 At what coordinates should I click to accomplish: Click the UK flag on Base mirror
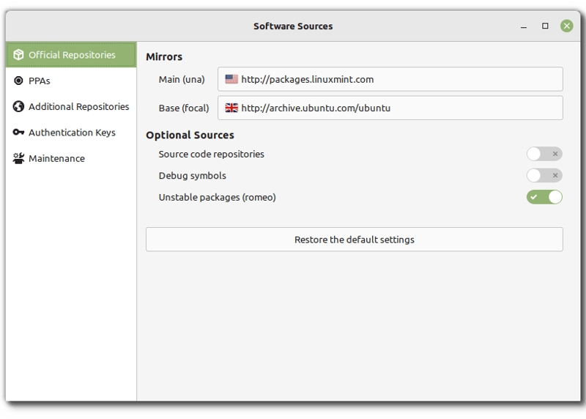231,108
